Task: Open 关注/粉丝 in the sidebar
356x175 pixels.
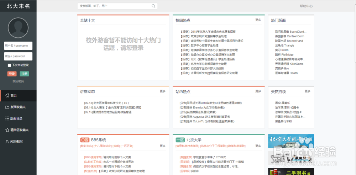Action: [x=18, y=142]
